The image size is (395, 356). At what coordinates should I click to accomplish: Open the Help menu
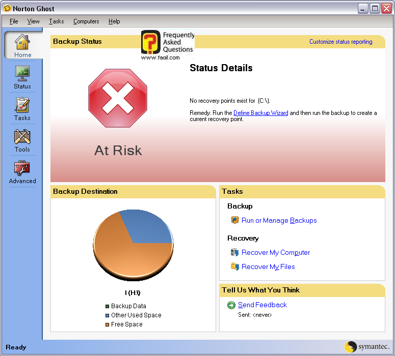tap(114, 21)
